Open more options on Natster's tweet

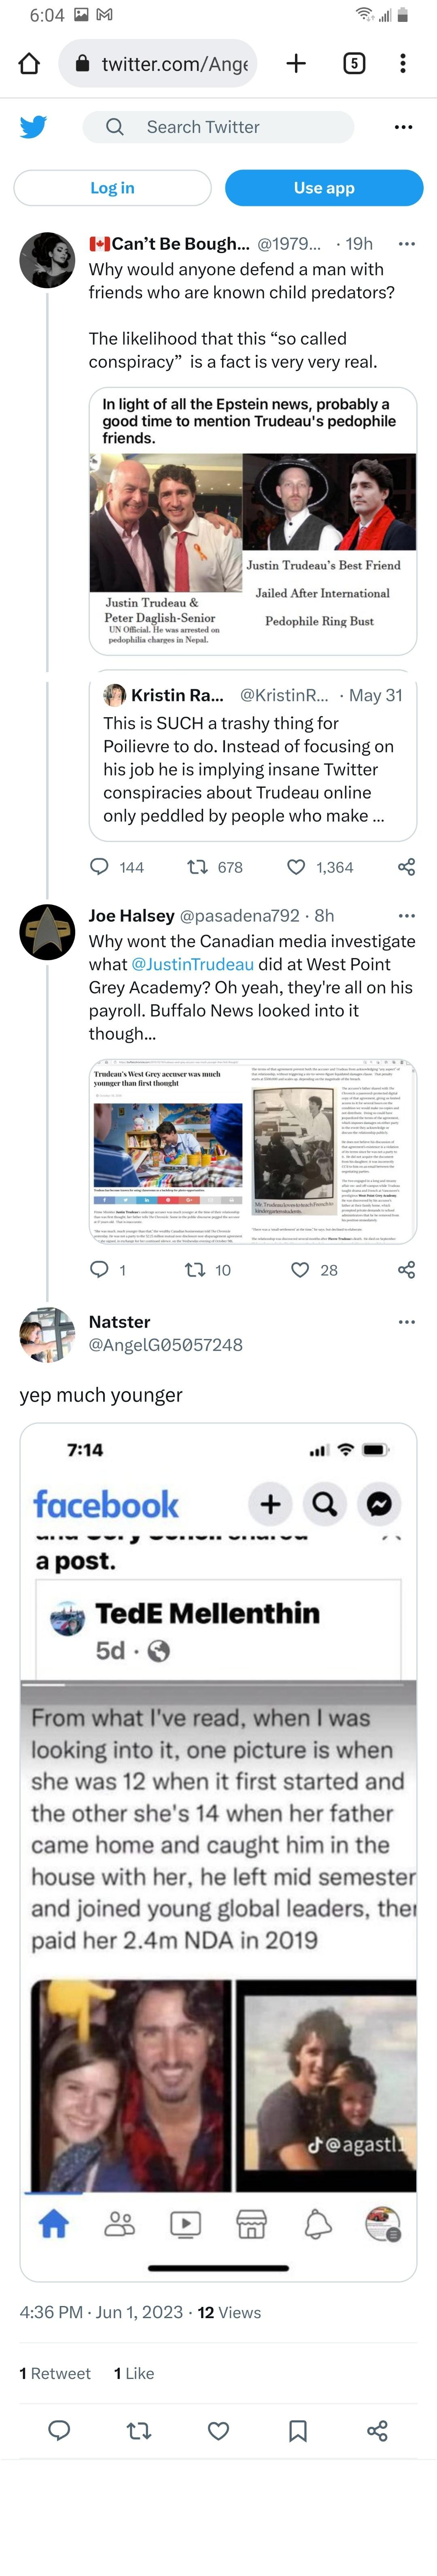406,1322
